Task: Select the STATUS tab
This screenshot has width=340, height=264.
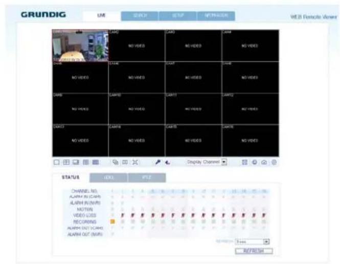Action: (x=71, y=178)
